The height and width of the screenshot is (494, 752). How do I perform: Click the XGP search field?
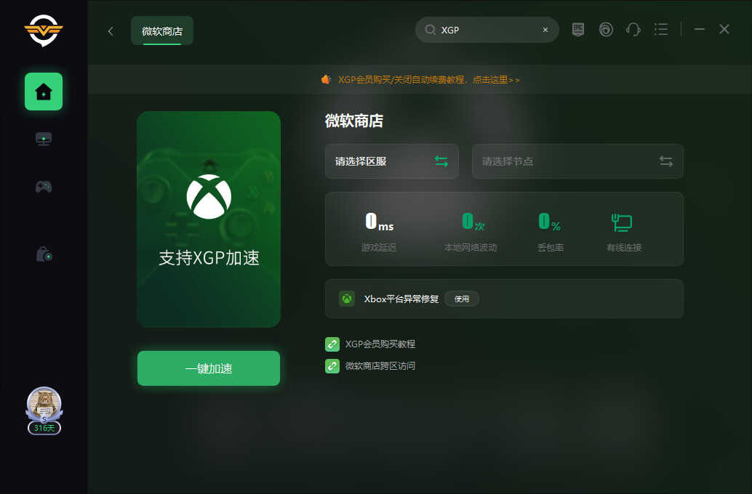pos(487,30)
